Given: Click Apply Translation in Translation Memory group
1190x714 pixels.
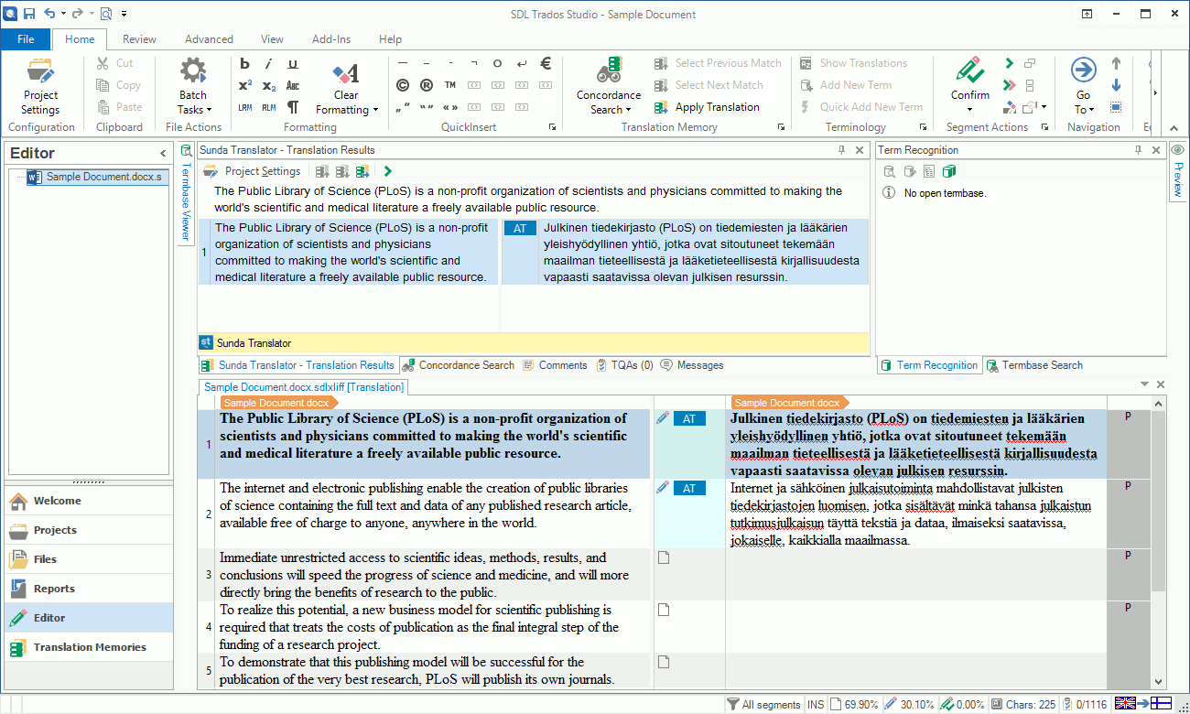Looking at the screenshot, I should [x=707, y=107].
